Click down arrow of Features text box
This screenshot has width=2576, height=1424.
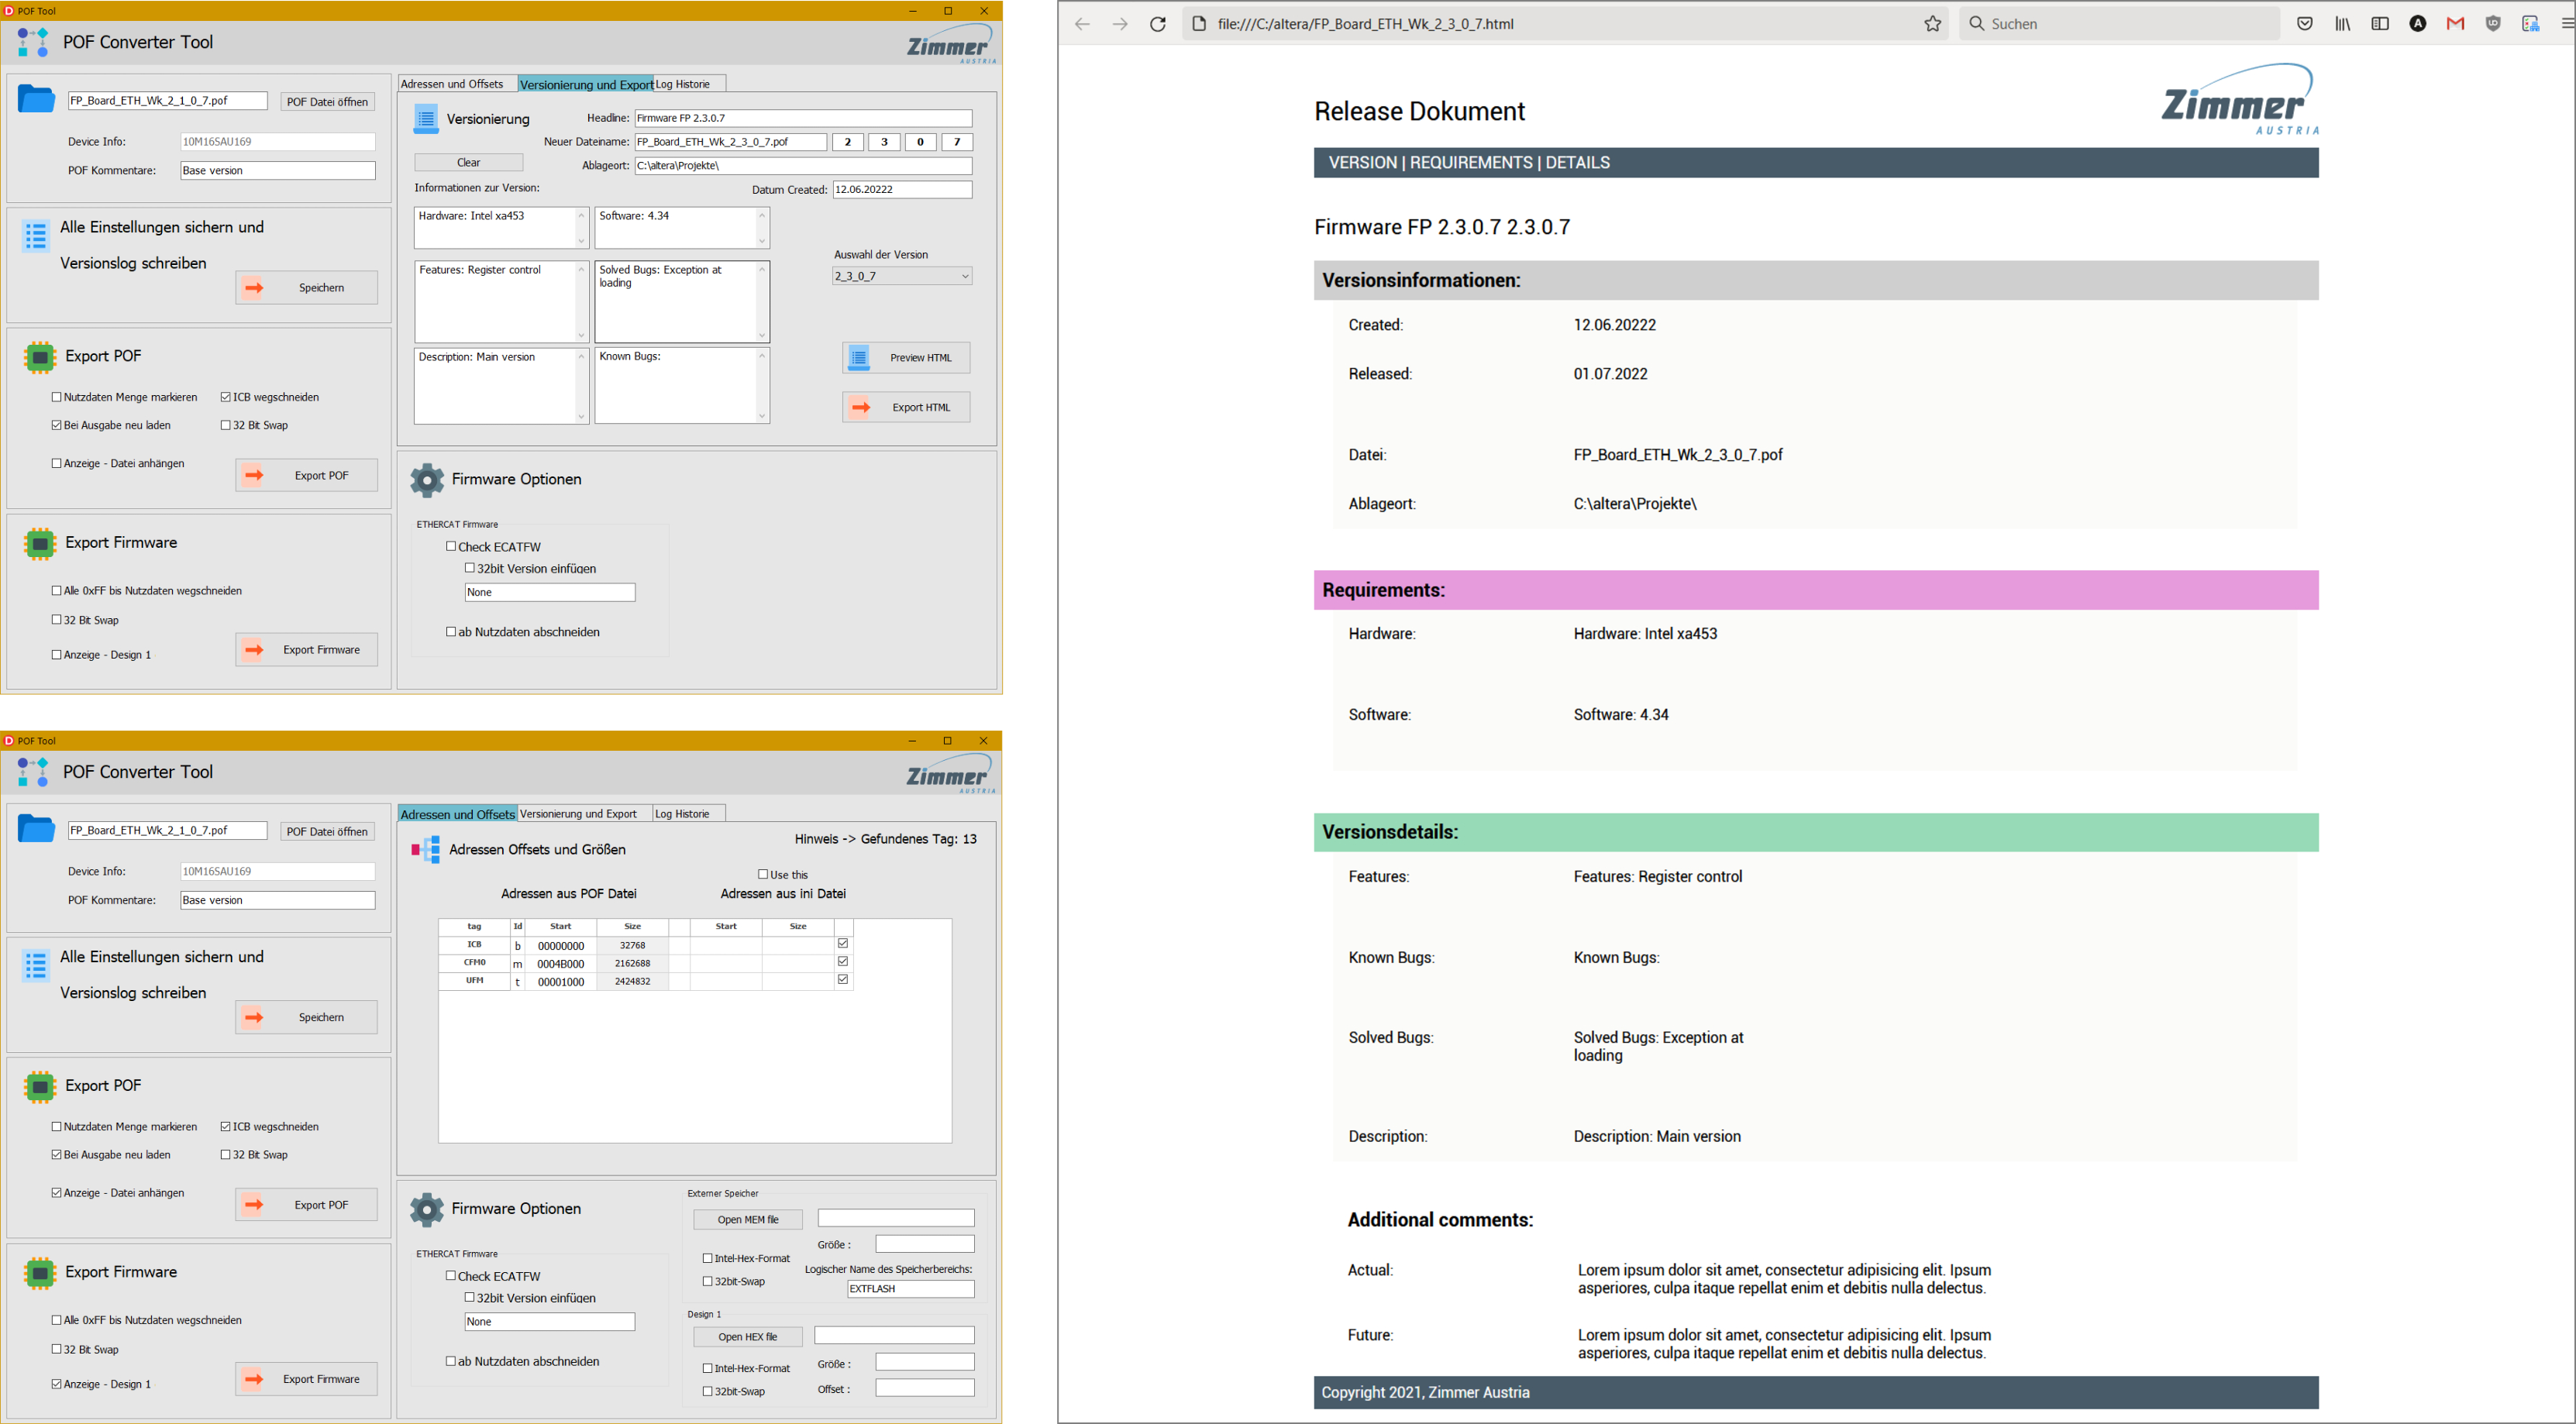[581, 335]
